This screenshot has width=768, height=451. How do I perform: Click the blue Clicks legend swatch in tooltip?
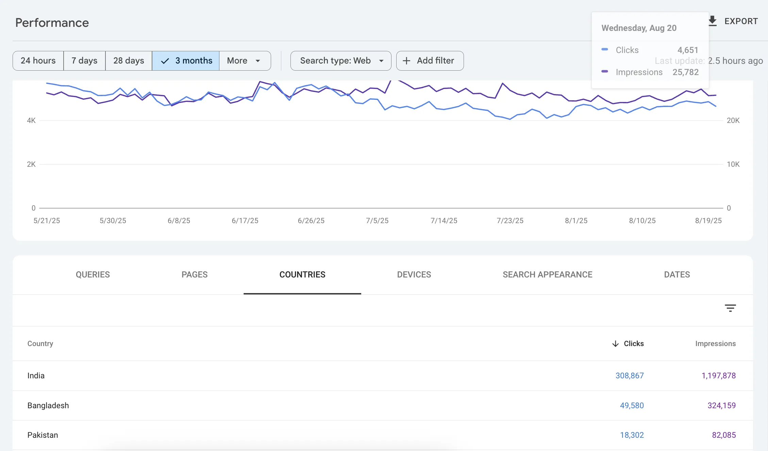click(x=605, y=49)
